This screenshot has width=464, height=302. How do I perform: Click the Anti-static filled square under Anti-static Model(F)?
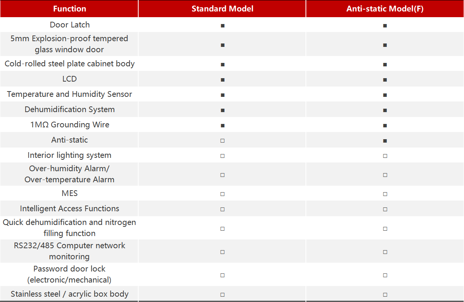tap(385, 141)
